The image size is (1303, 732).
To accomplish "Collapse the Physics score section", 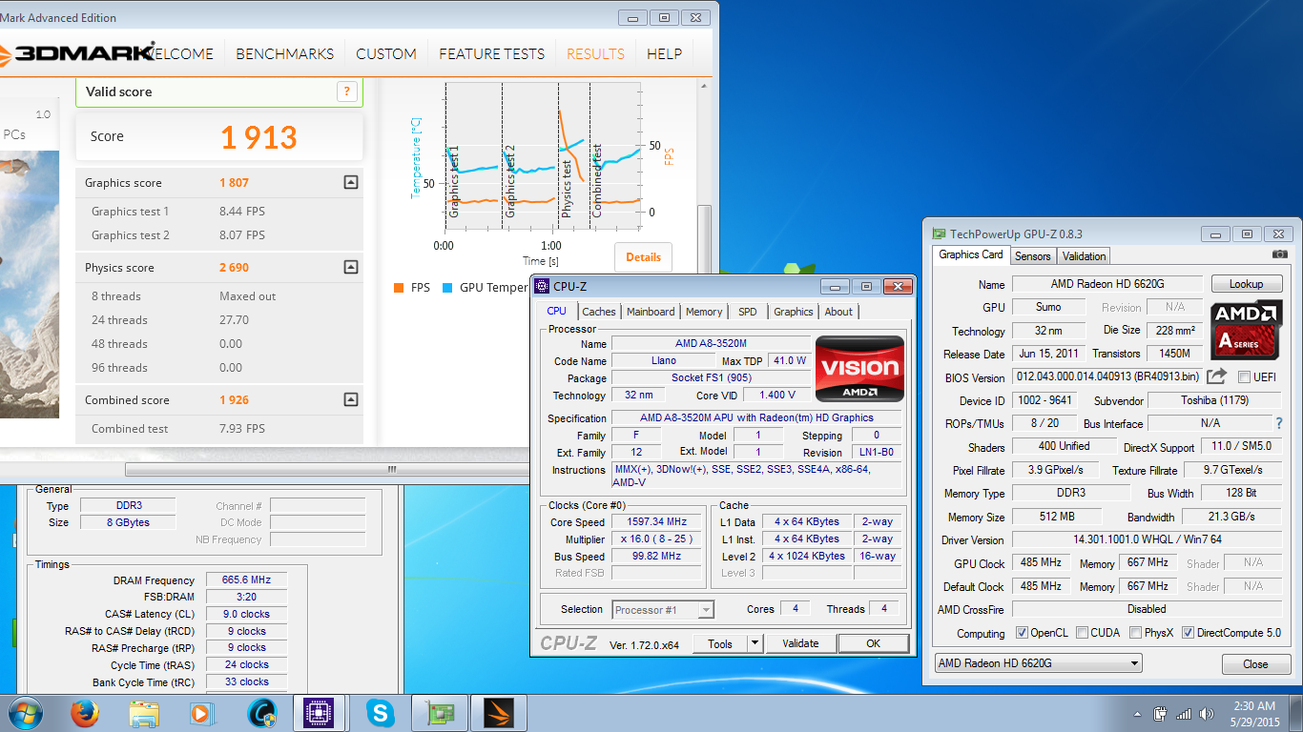I will pyautogui.click(x=350, y=267).
